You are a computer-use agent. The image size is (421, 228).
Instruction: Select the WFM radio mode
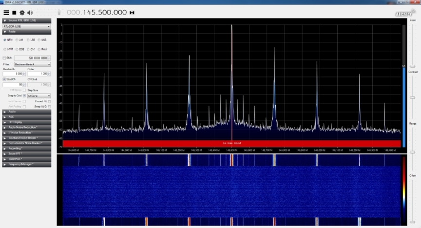pyautogui.click(x=5, y=49)
